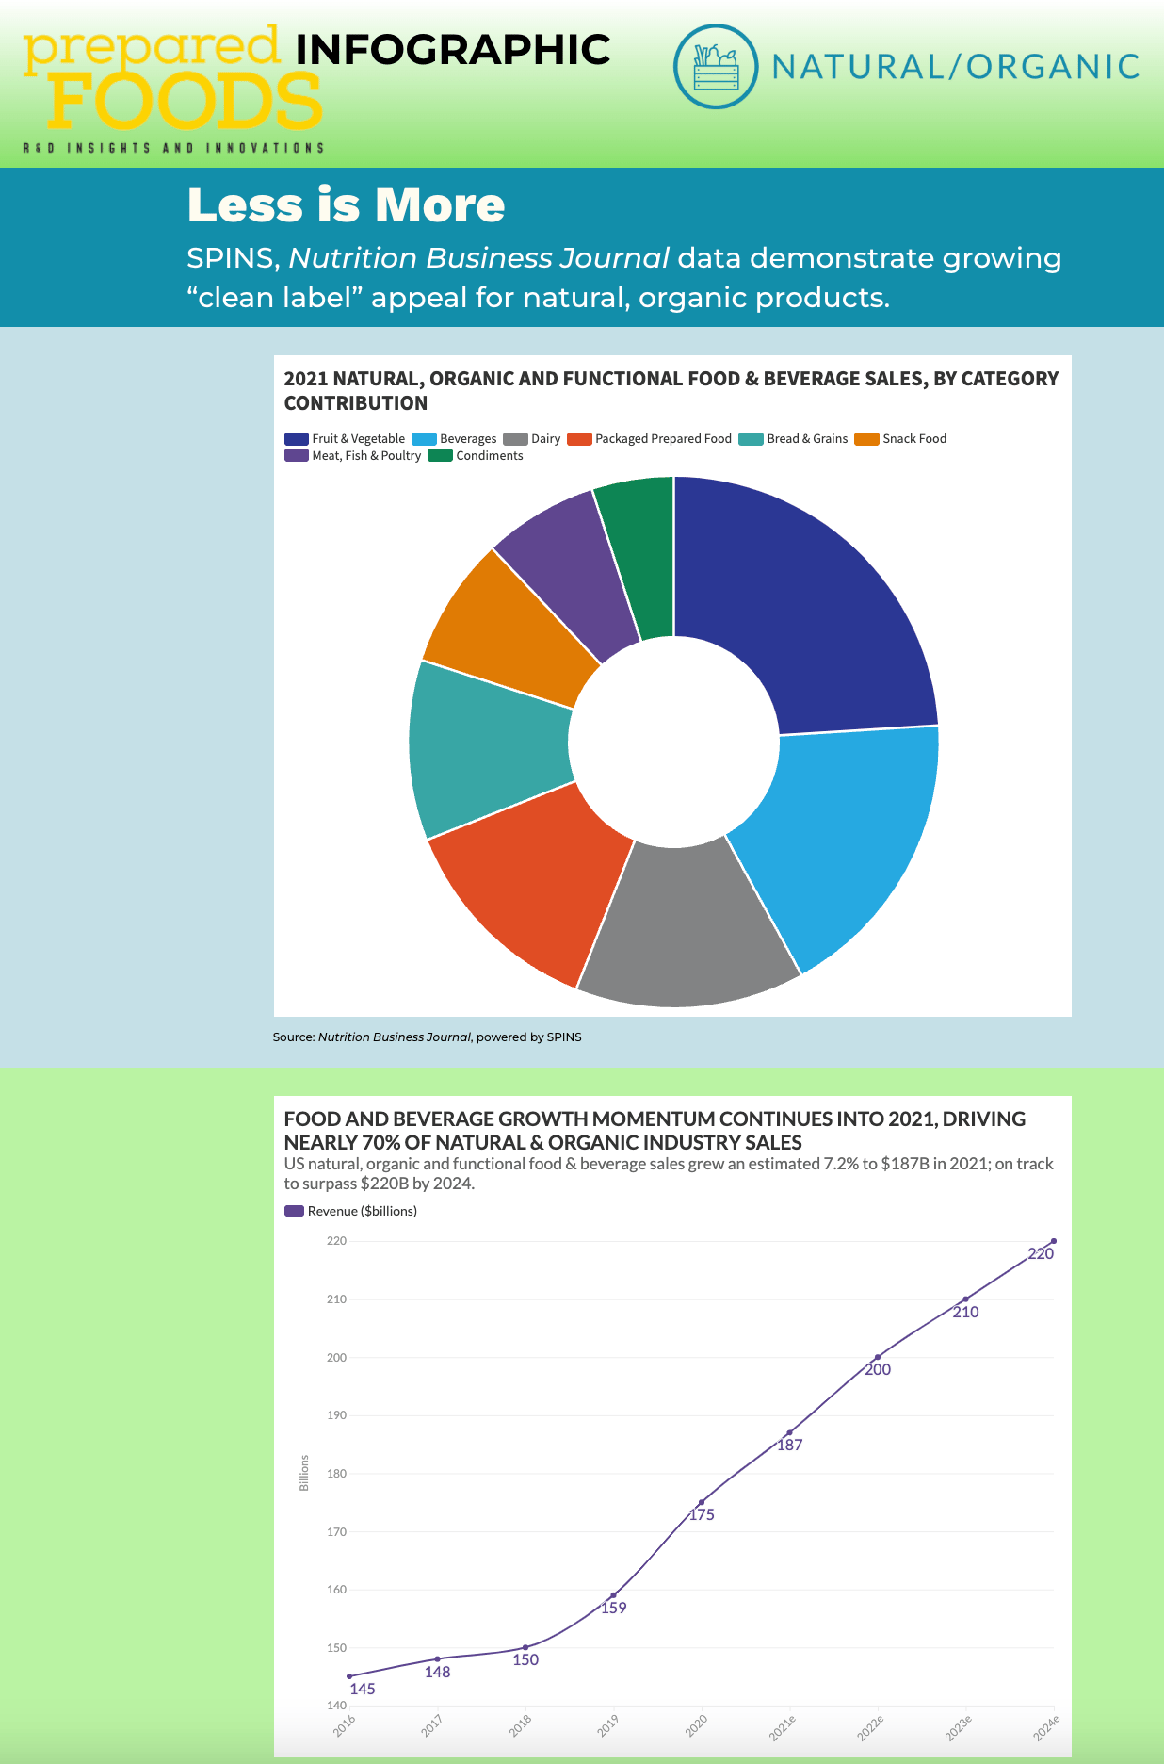
Task: Click the 200 data point for 2022e
Action: click(878, 1357)
